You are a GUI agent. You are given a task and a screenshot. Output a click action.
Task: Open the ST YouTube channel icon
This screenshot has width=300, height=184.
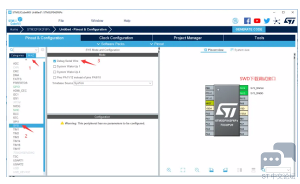(257, 20)
